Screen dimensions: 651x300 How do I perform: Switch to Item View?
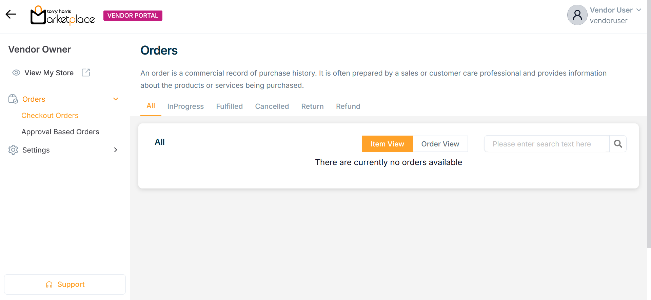click(387, 144)
